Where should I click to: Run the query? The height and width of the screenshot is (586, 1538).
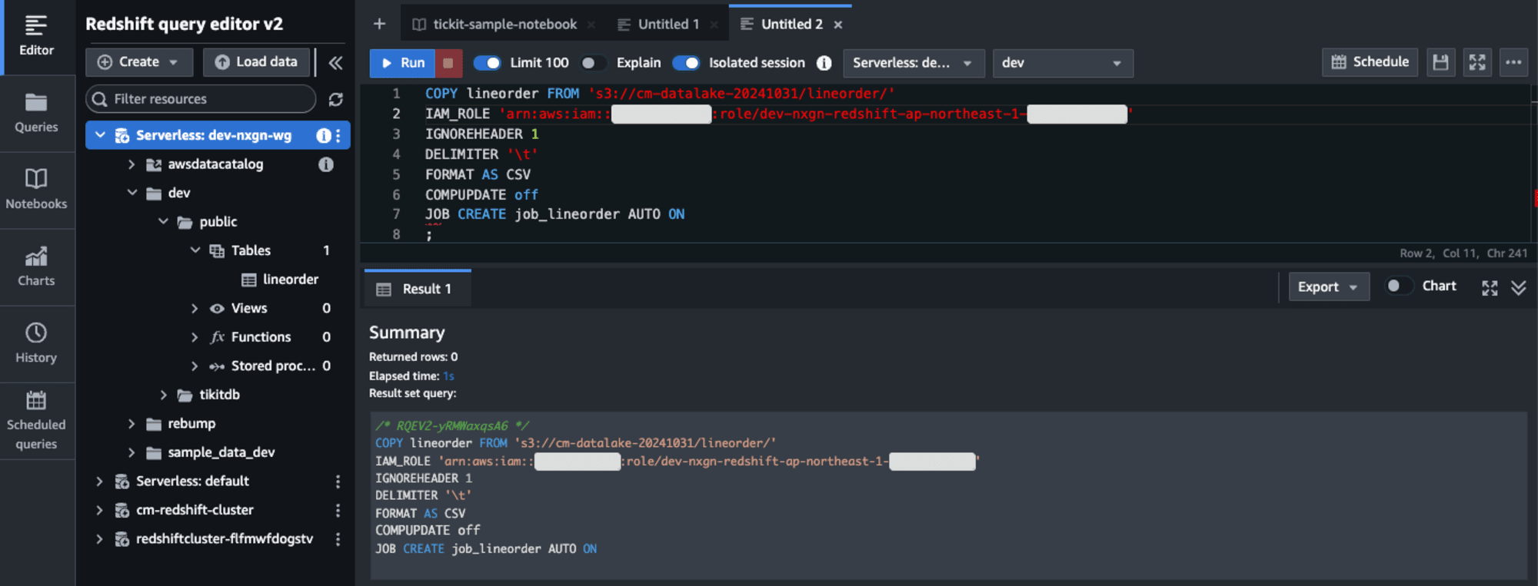[403, 63]
